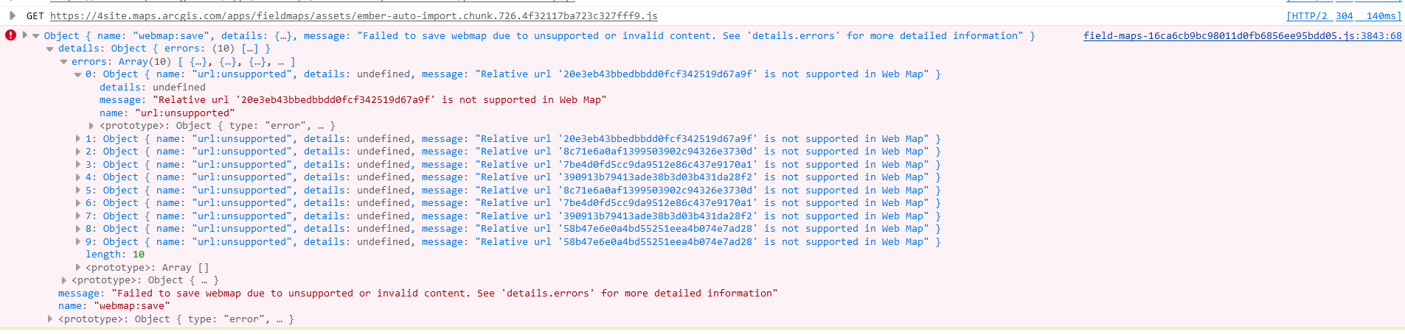The height and width of the screenshot is (334, 1405).
Task: Expand error item 5 Object
Action: [x=77, y=191]
